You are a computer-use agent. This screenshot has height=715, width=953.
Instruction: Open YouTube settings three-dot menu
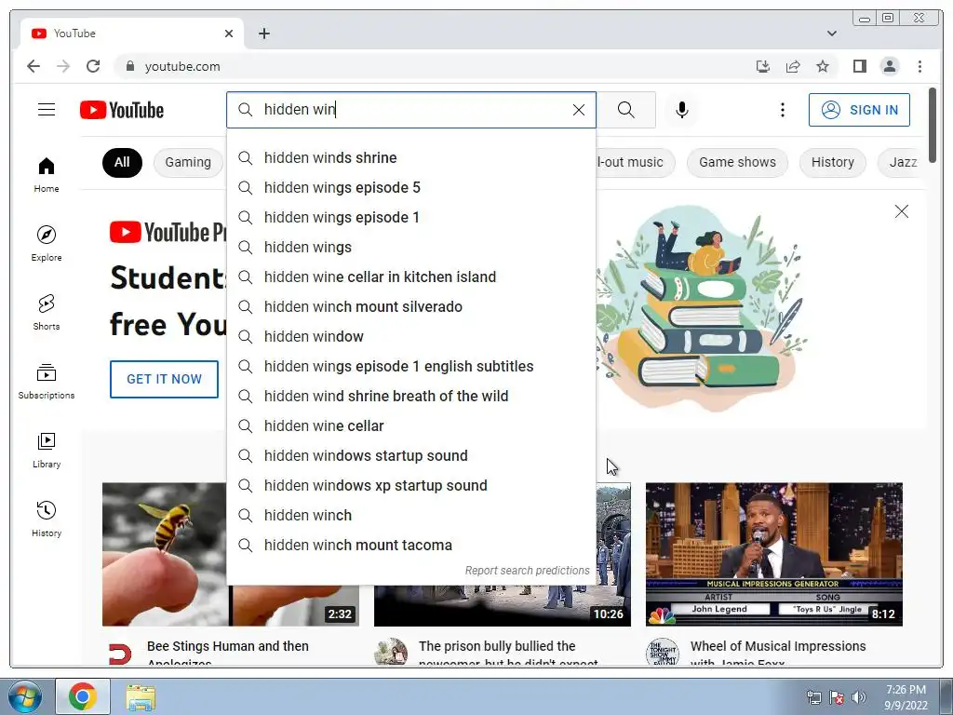pos(782,110)
